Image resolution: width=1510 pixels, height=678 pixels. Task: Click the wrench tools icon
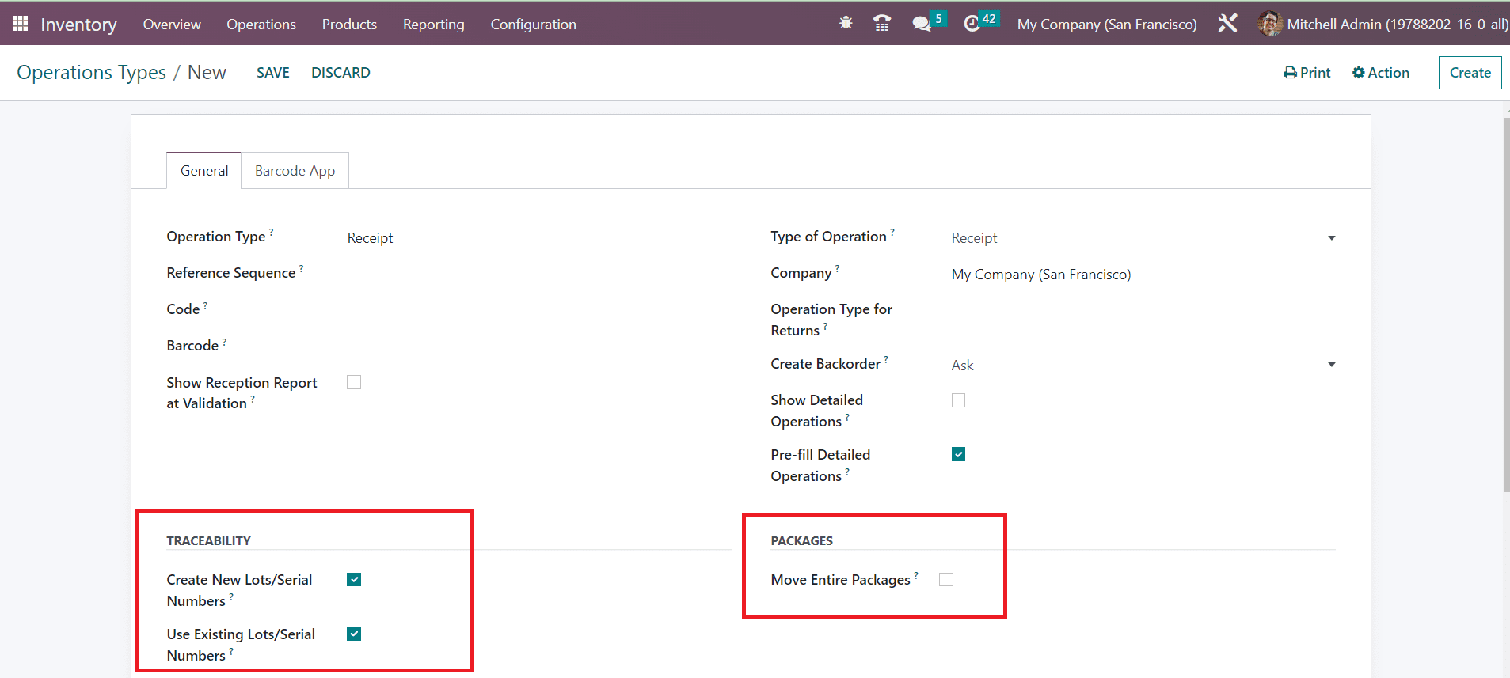point(1227,24)
